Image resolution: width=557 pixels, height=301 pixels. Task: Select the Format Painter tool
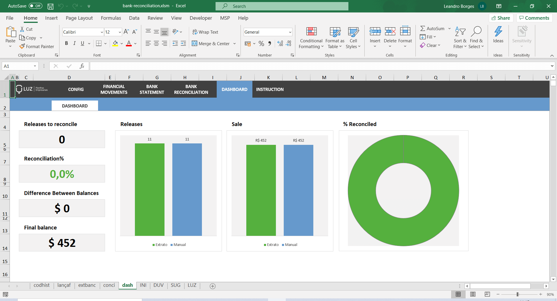(37, 46)
